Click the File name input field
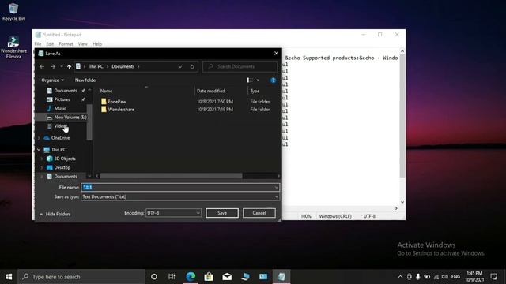The height and width of the screenshot is (284, 506). [180, 188]
